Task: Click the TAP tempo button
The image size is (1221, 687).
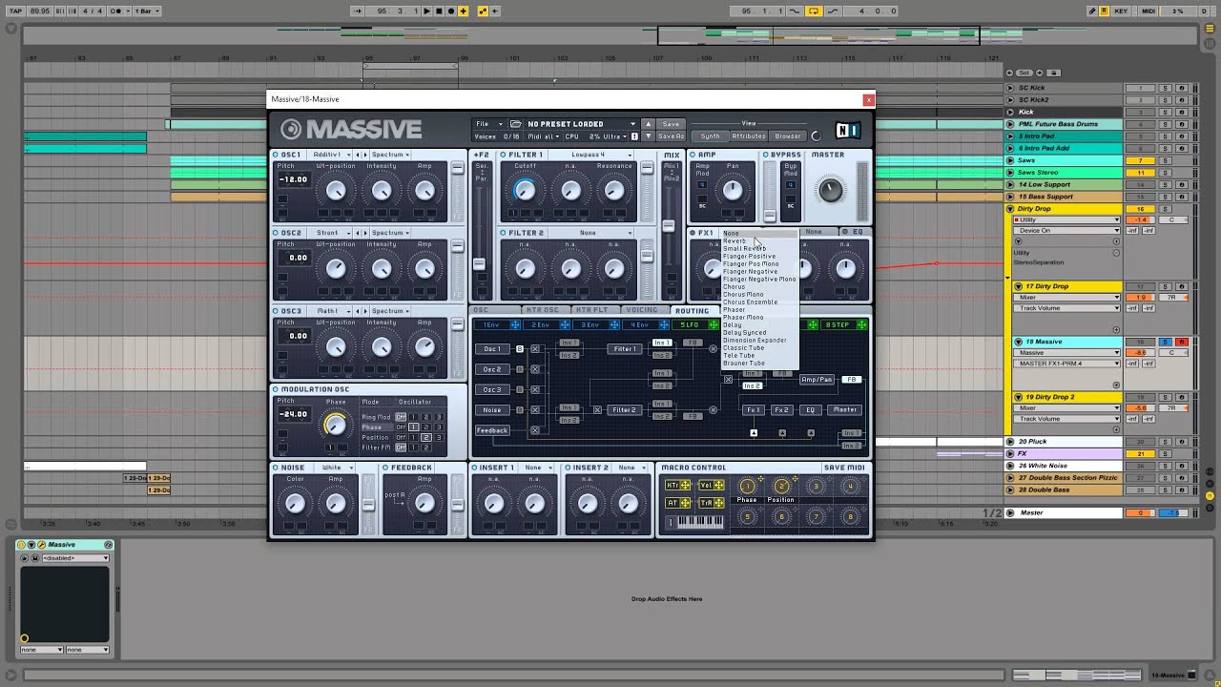Action: click(x=15, y=11)
